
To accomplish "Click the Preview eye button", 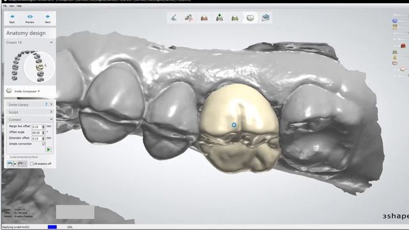I will point(30,19).
